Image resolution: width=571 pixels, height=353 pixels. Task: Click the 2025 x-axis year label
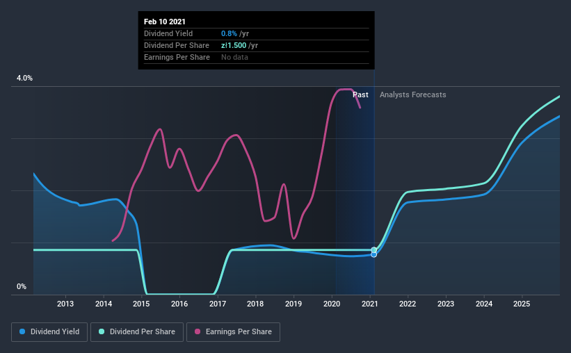coord(522,304)
